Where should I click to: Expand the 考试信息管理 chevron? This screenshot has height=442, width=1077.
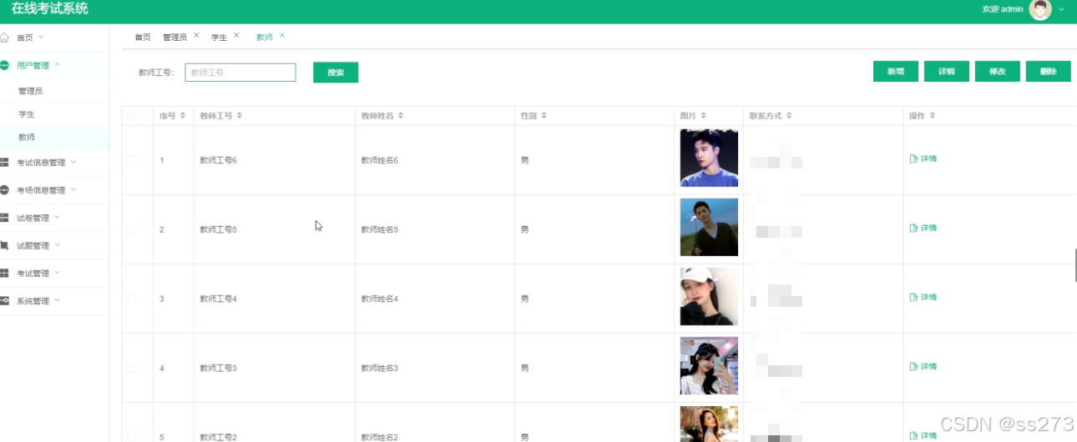coord(73,162)
